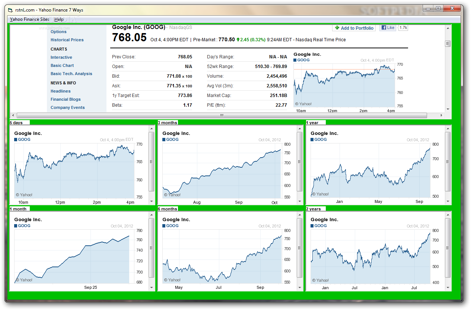Open the Help menu

point(59,19)
